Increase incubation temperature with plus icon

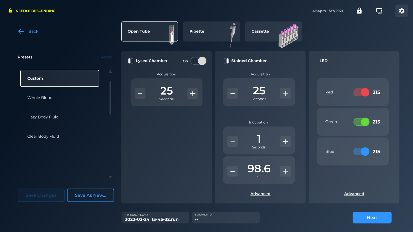(x=285, y=171)
